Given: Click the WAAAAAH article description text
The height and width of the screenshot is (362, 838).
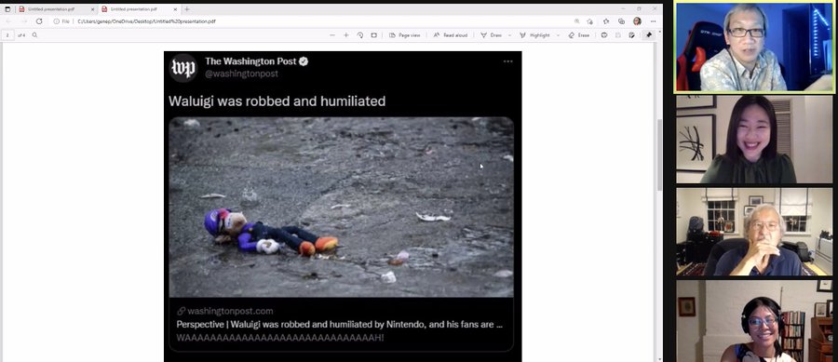Looking at the screenshot, I should click(280, 338).
